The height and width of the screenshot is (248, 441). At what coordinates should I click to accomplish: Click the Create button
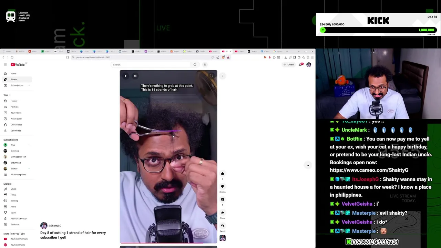pyautogui.click(x=289, y=65)
